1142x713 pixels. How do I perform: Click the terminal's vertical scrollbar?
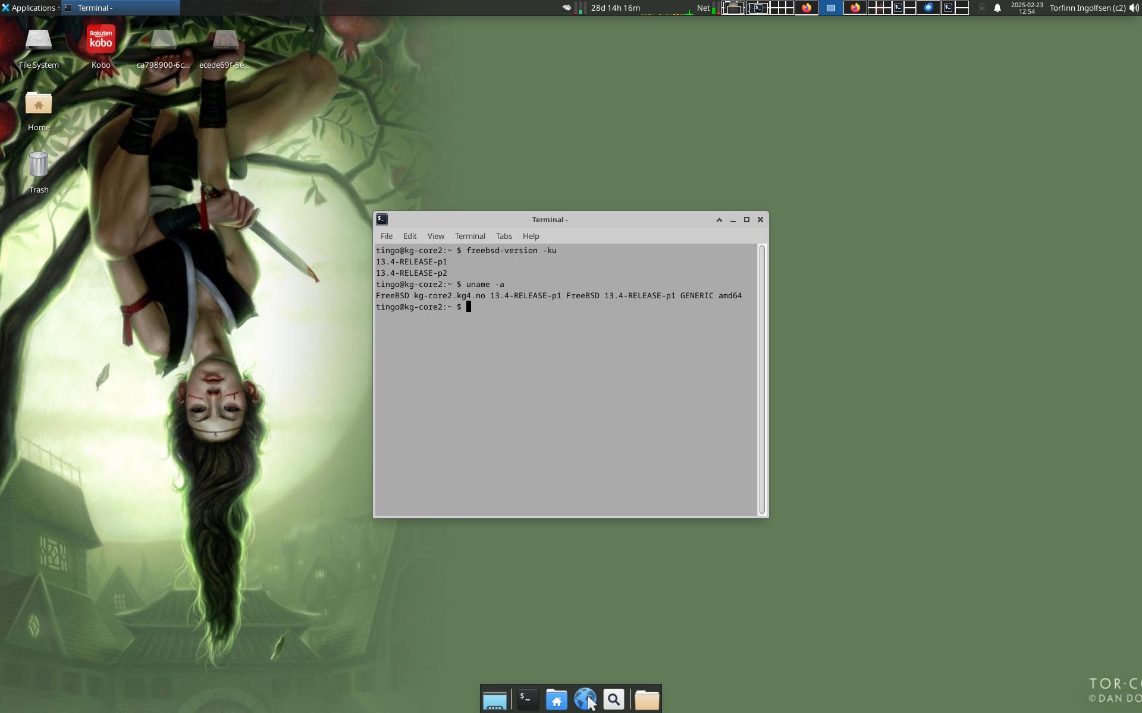(762, 379)
